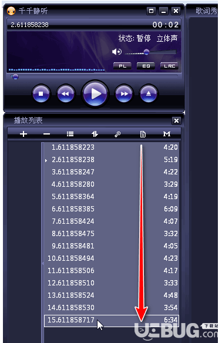The height and width of the screenshot is (343, 222).
Task: Select track 13.611858524
Action: pyautogui.click(x=112, y=295)
